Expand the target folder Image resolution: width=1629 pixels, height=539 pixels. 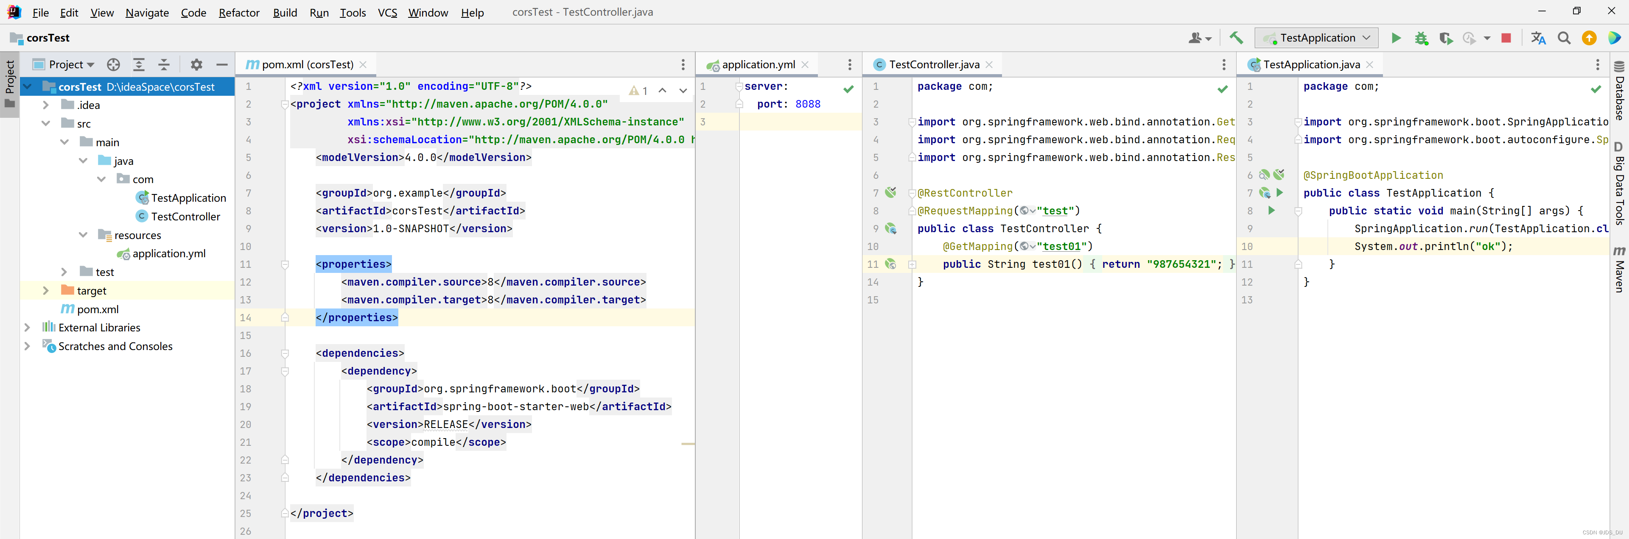(x=45, y=290)
